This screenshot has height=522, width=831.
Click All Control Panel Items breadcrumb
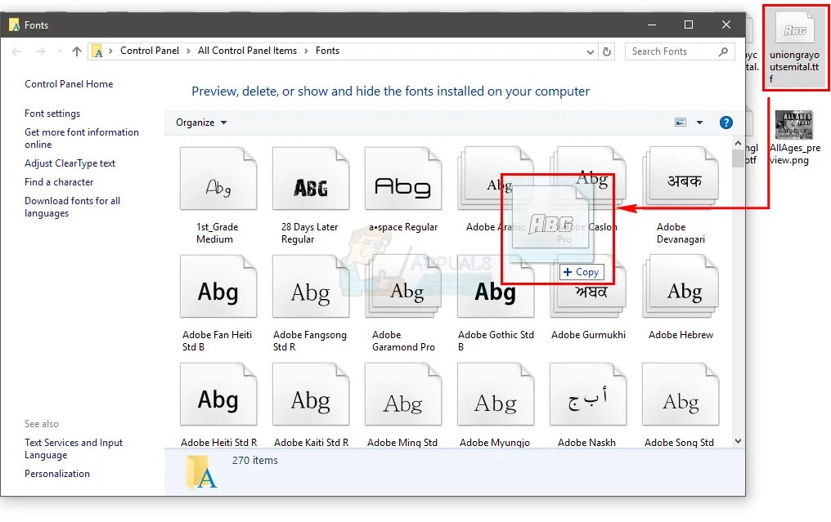pyautogui.click(x=247, y=51)
